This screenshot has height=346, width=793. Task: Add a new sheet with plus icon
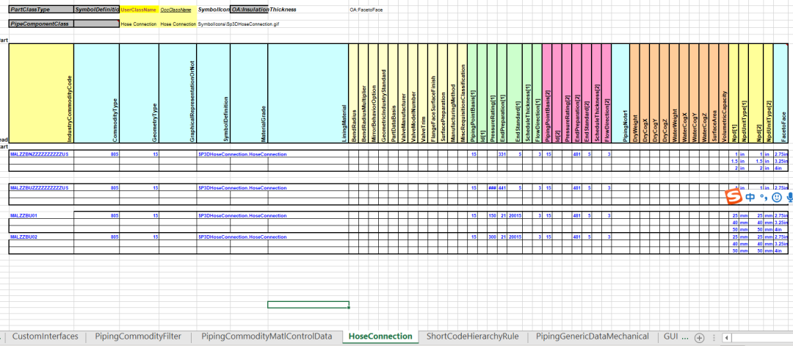pos(700,337)
